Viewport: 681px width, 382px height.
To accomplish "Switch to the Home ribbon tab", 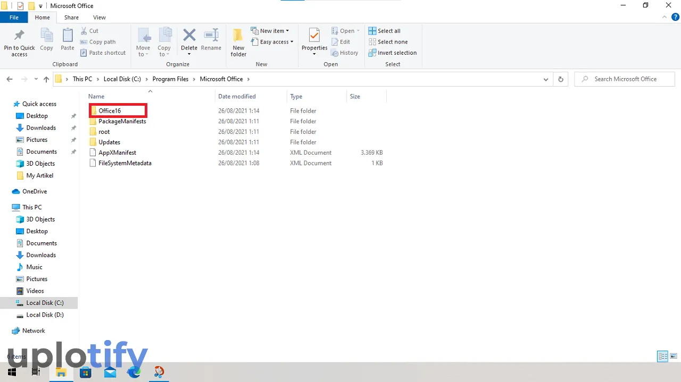I will [43, 18].
